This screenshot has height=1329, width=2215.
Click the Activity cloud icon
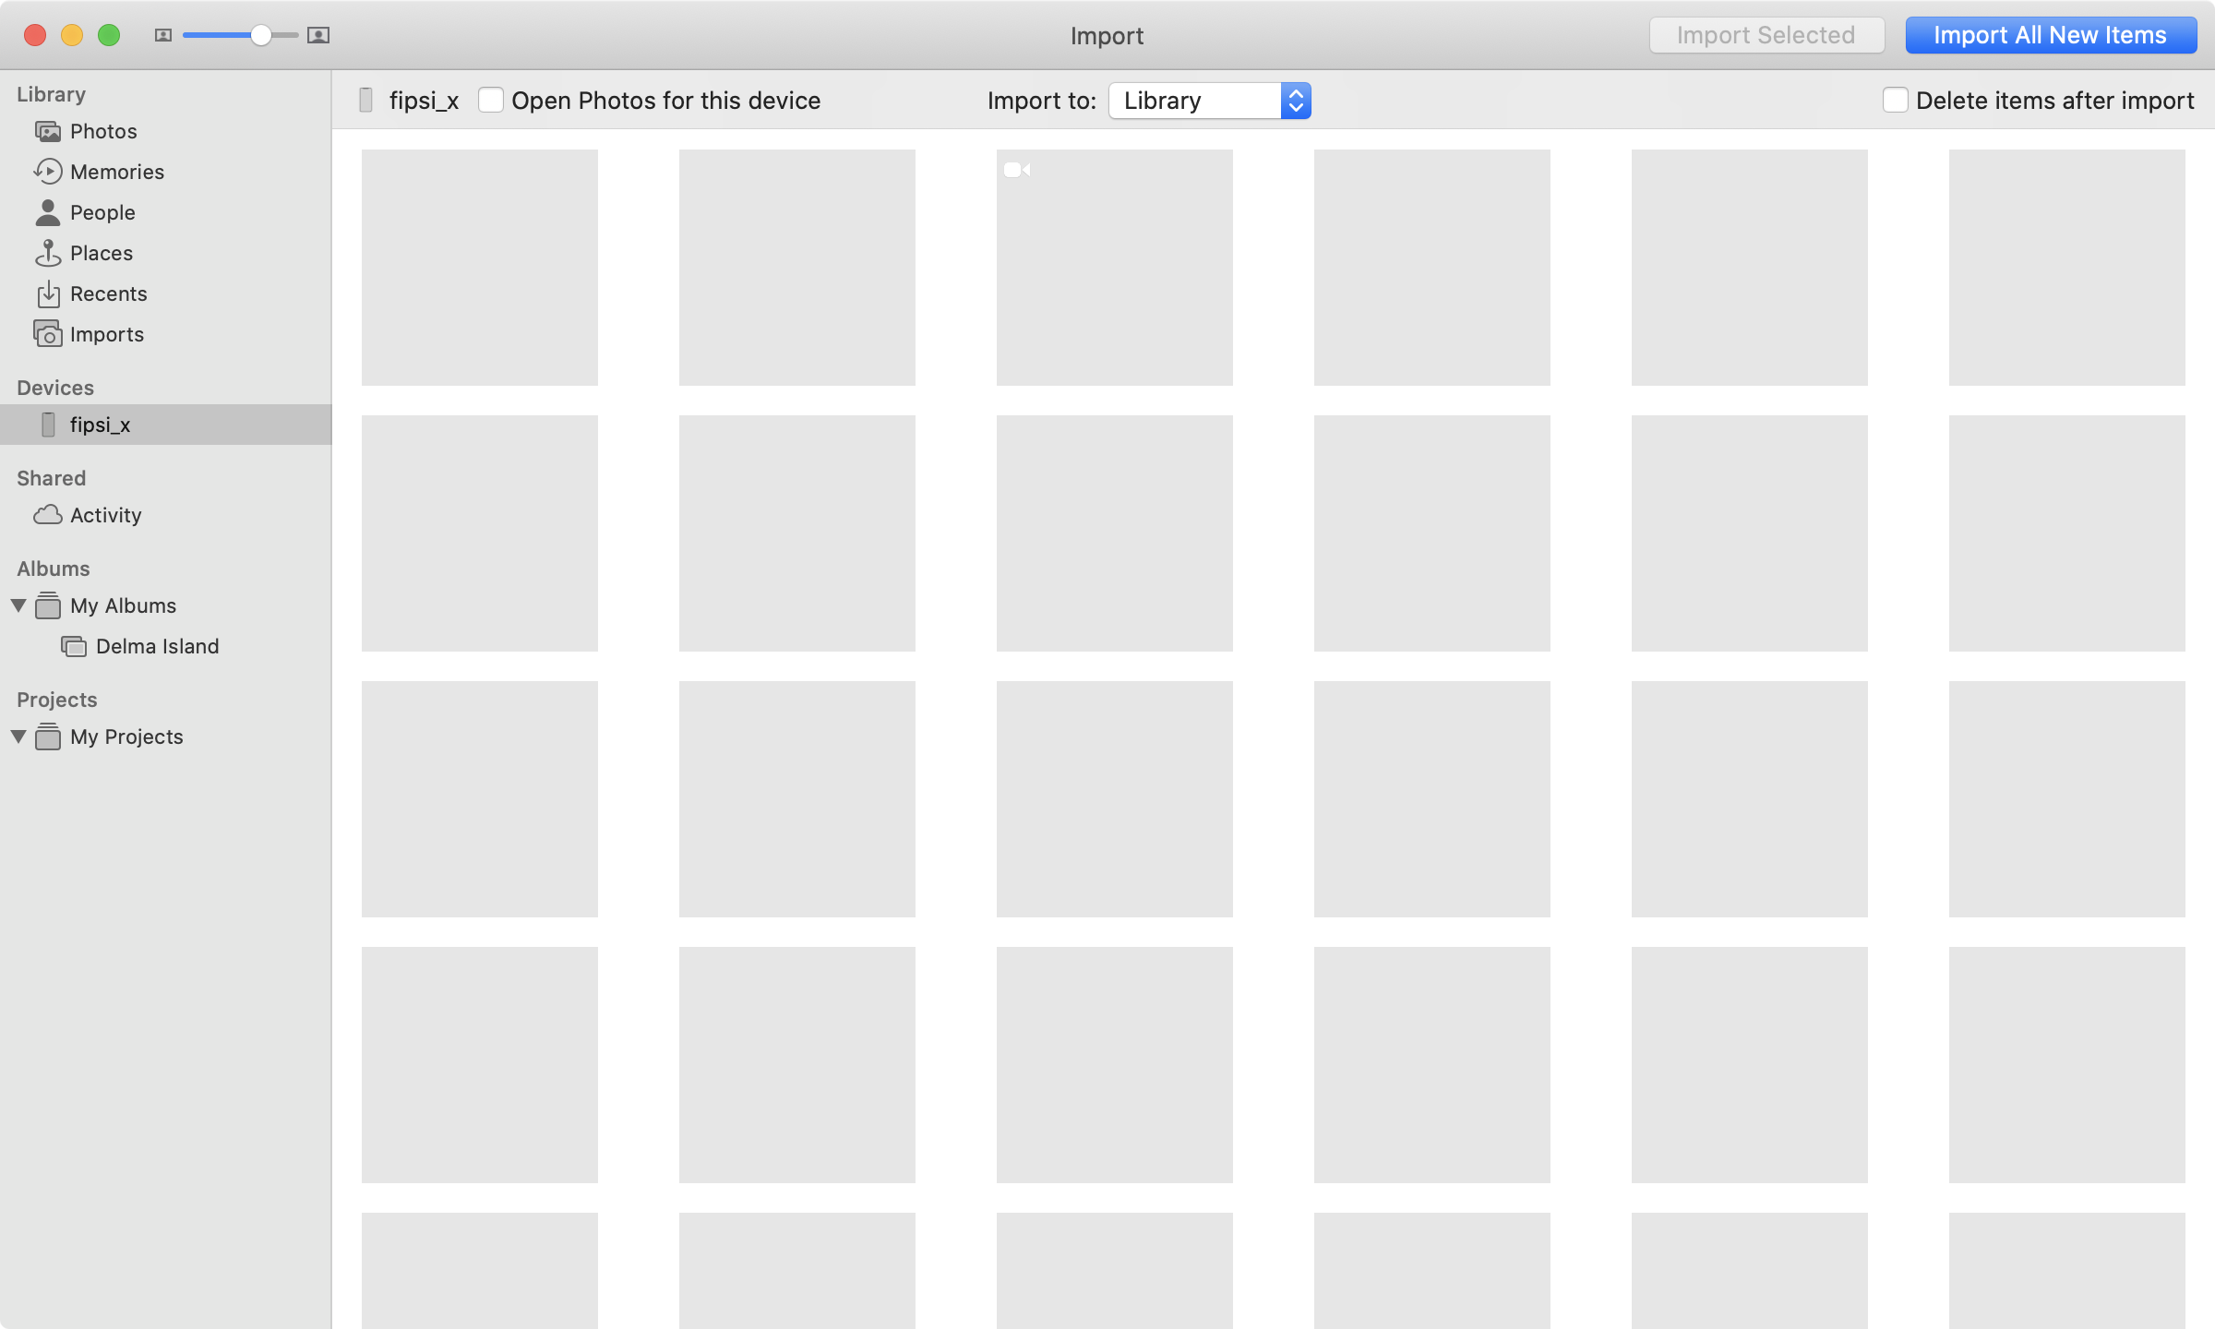point(48,515)
